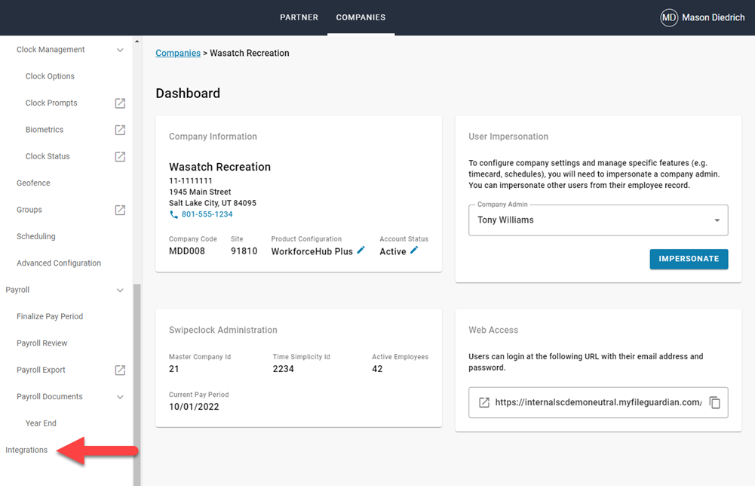Collapse the Payroll section in the sidebar
The height and width of the screenshot is (486, 755).
tap(119, 290)
